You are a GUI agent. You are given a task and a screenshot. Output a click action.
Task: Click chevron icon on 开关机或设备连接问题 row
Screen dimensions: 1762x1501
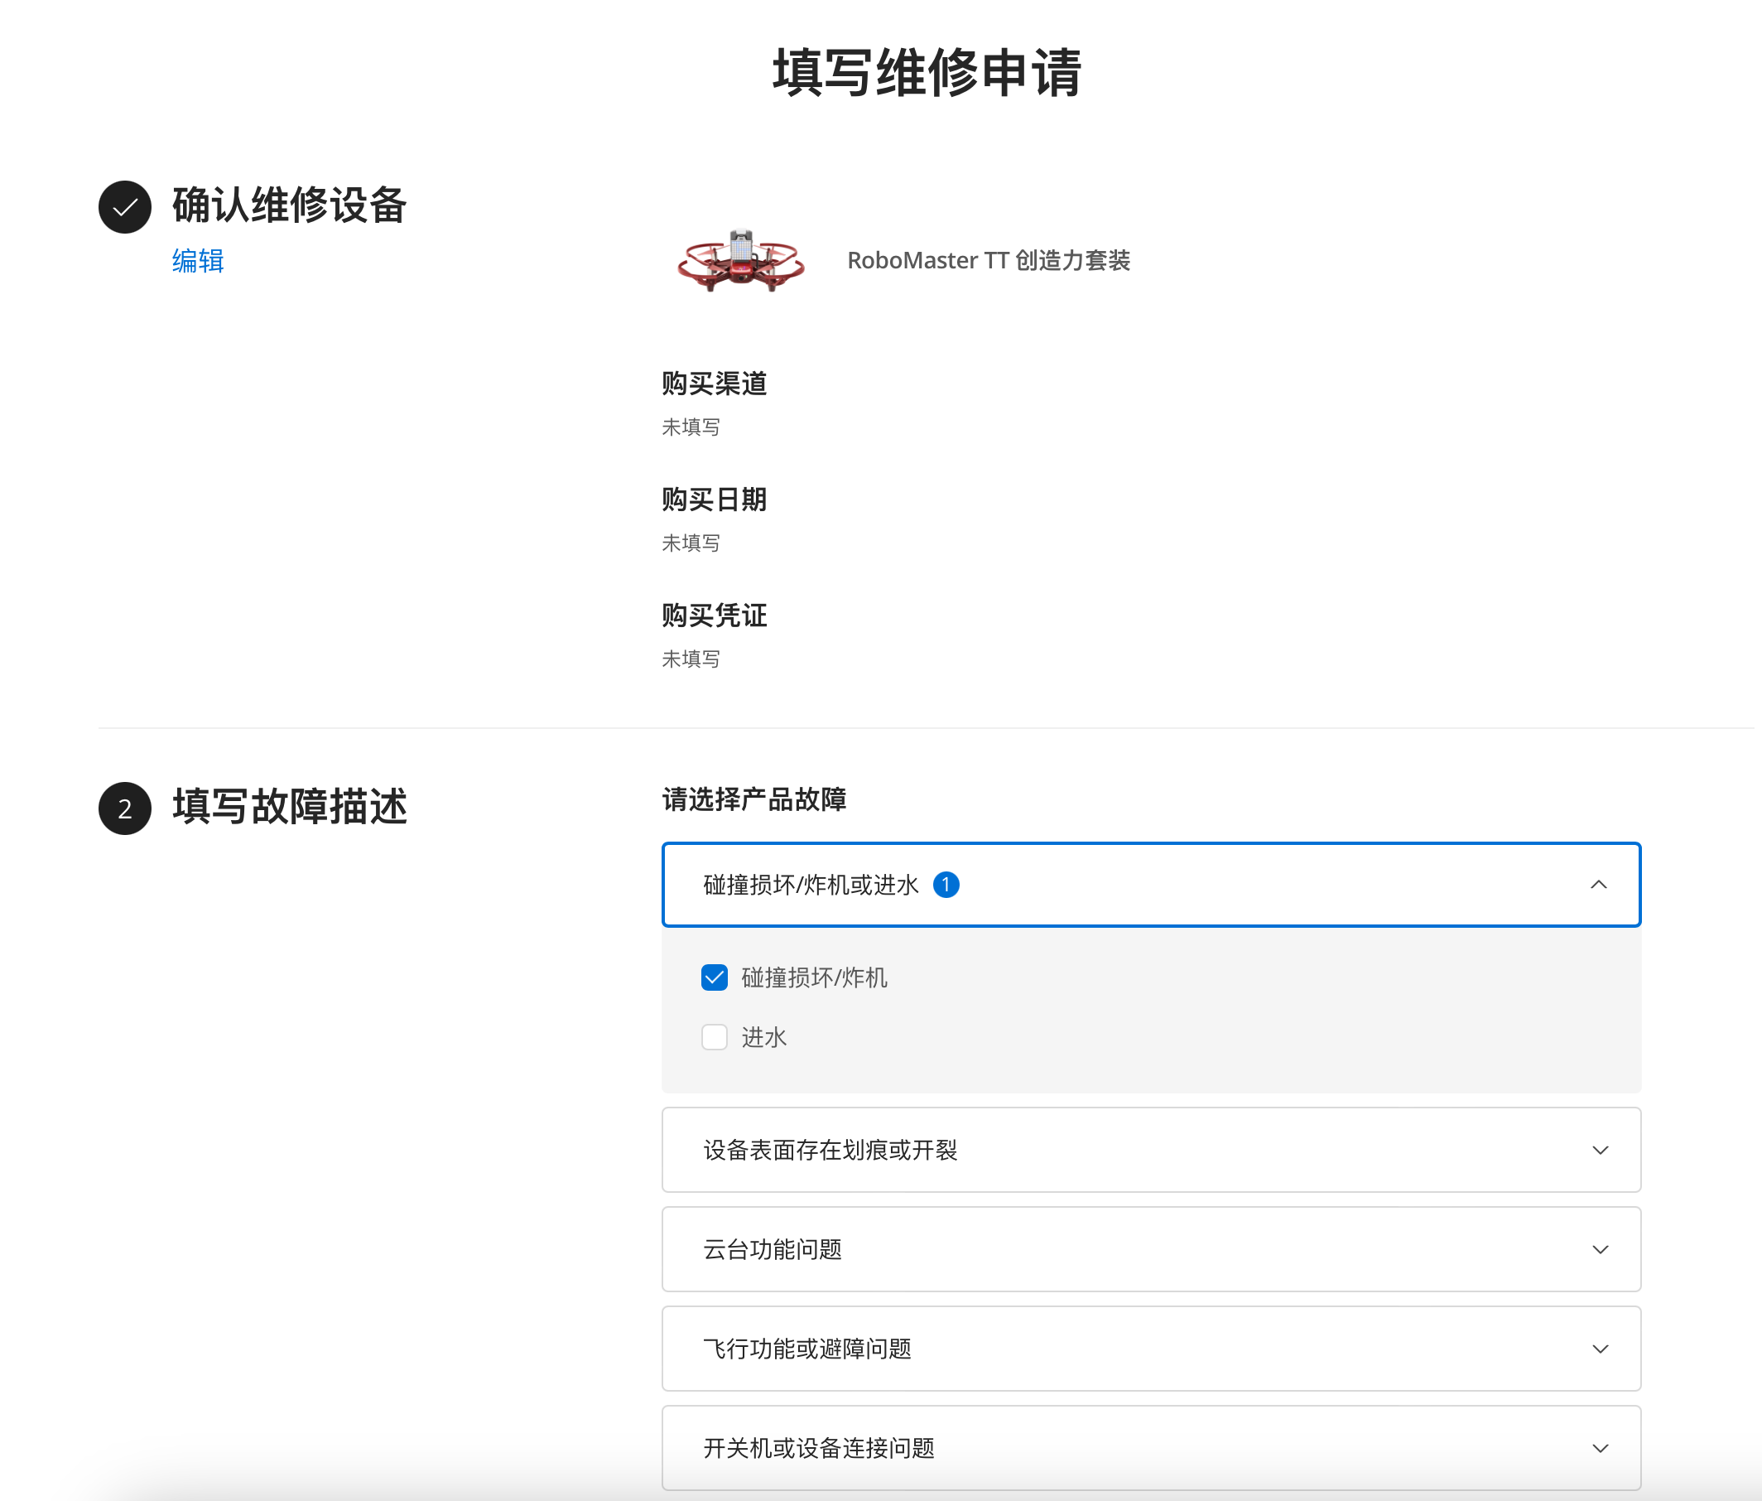coord(1600,1448)
